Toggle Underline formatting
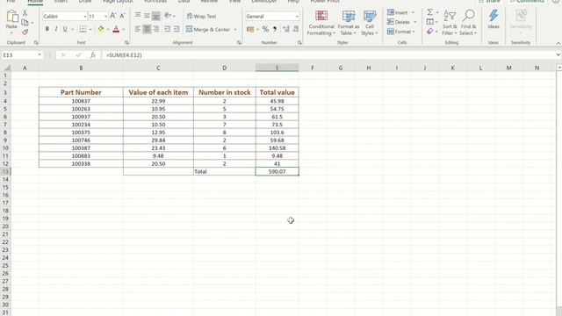The width and height of the screenshot is (562, 316). point(65,29)
